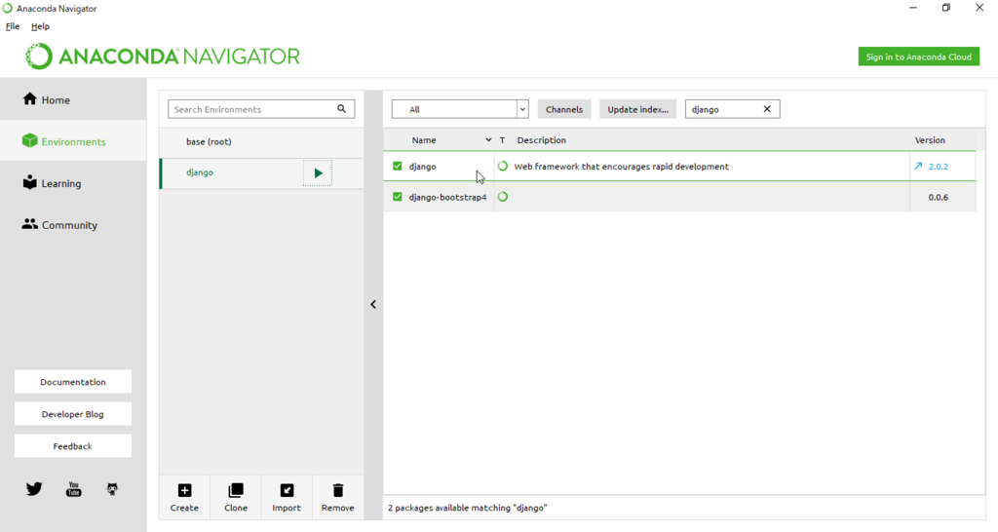Collapse the environments panel with the chevron
The image size is (998, 532).
click(373, 304)
